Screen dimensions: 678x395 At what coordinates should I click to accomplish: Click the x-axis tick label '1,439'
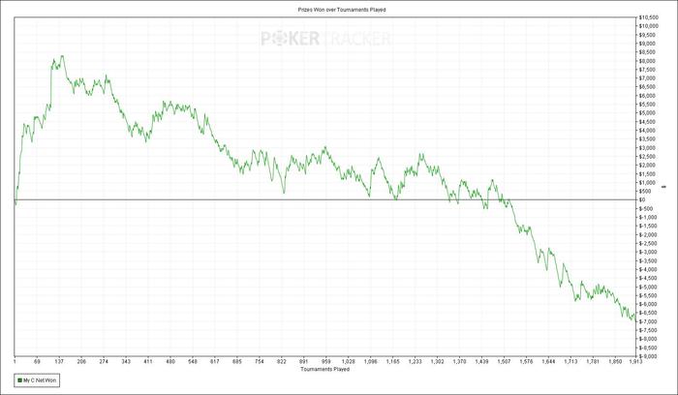pos(482,361)
